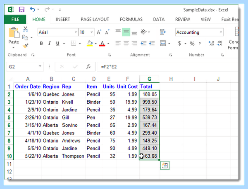Click Accounting dollar sign format icon
The image size is (248, 189).
179,43
